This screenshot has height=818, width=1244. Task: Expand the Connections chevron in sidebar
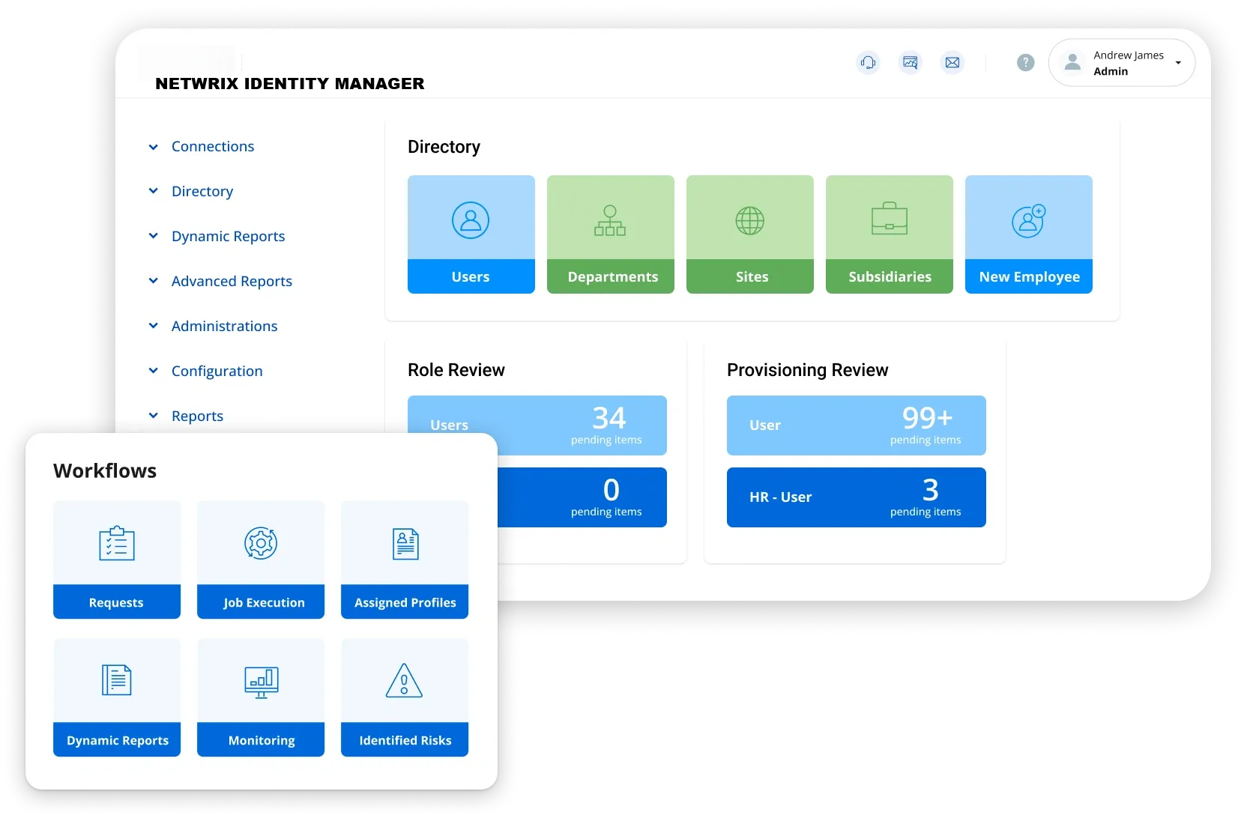click(154, 147)
